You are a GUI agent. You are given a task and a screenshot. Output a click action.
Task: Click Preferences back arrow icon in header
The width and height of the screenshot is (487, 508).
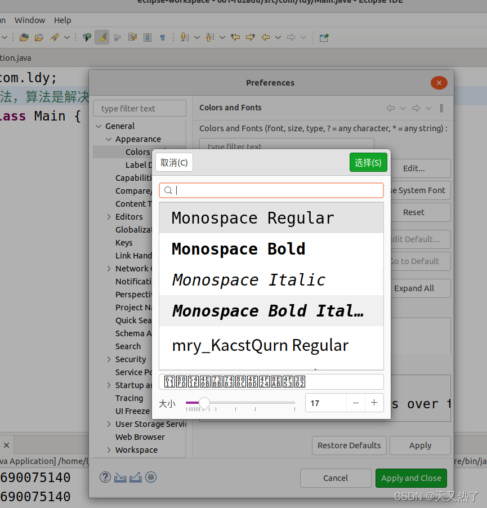pos(391,108)
